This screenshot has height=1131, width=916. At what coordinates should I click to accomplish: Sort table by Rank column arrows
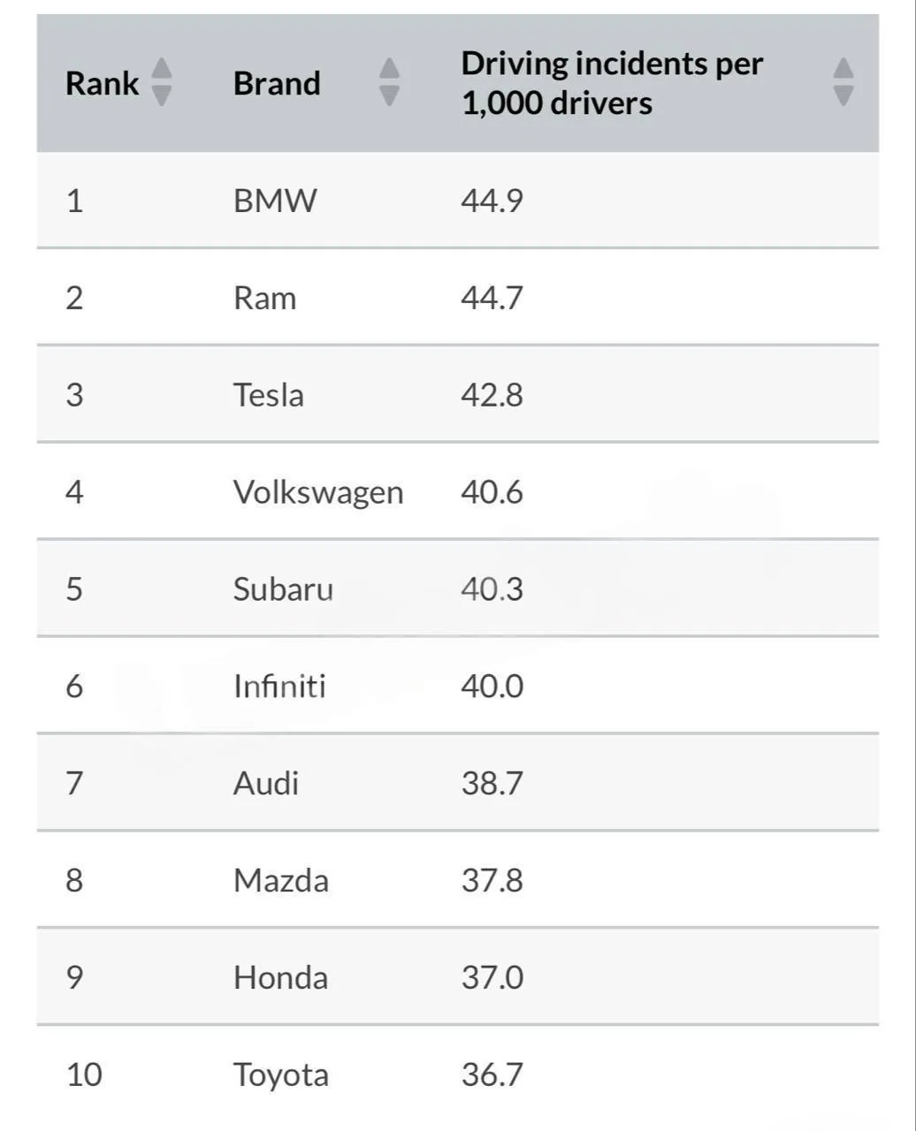161,82
